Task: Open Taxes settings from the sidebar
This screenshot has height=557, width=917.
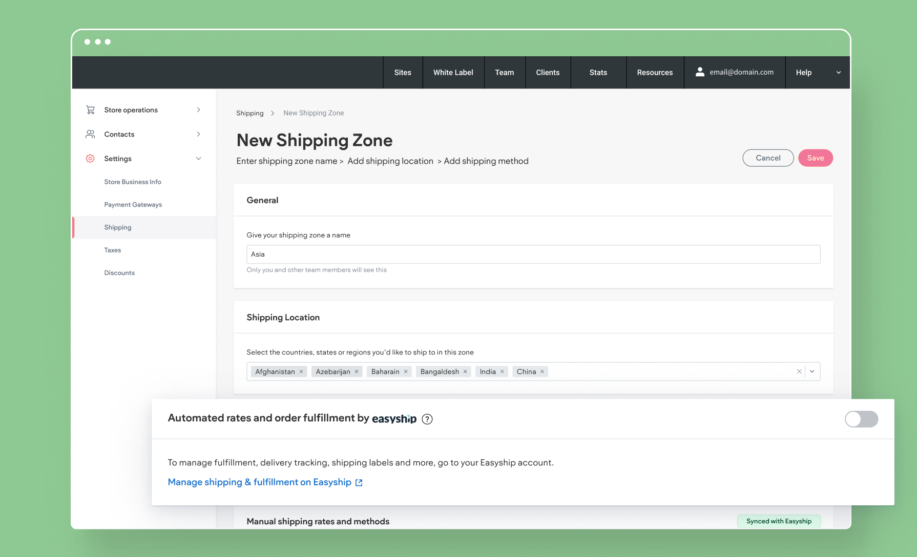Action: (x=112, y=250)
